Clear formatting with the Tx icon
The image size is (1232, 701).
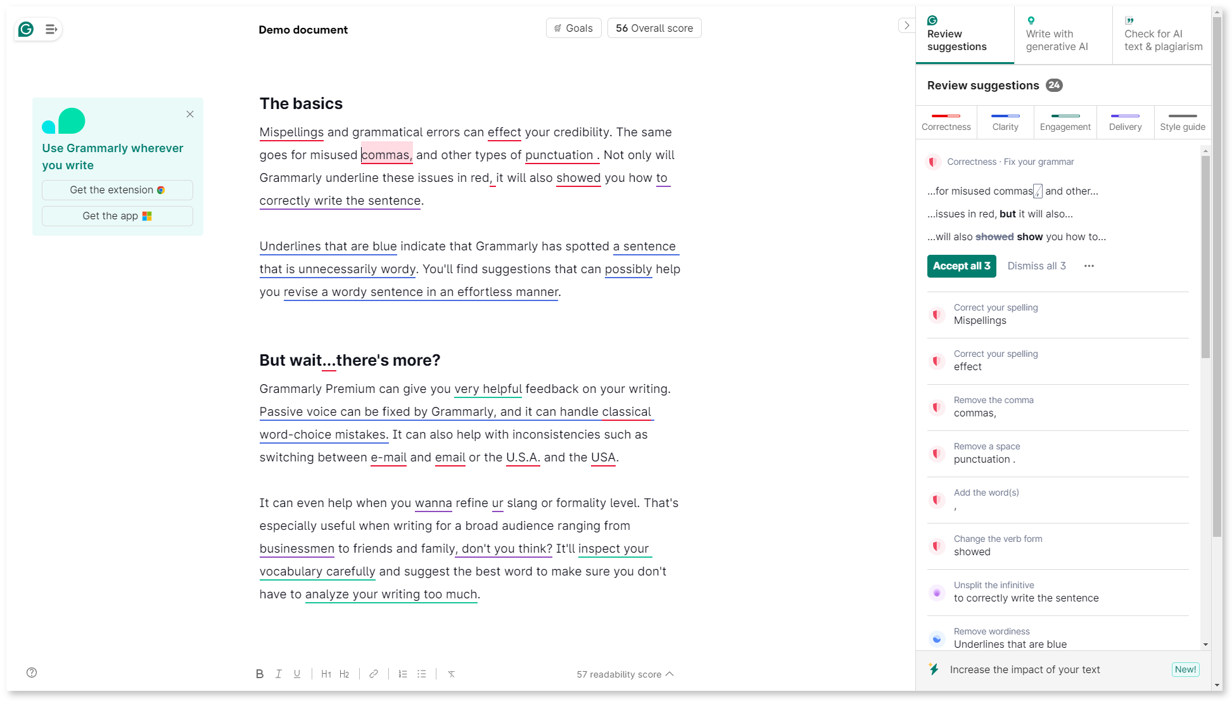tap(452, 674)
